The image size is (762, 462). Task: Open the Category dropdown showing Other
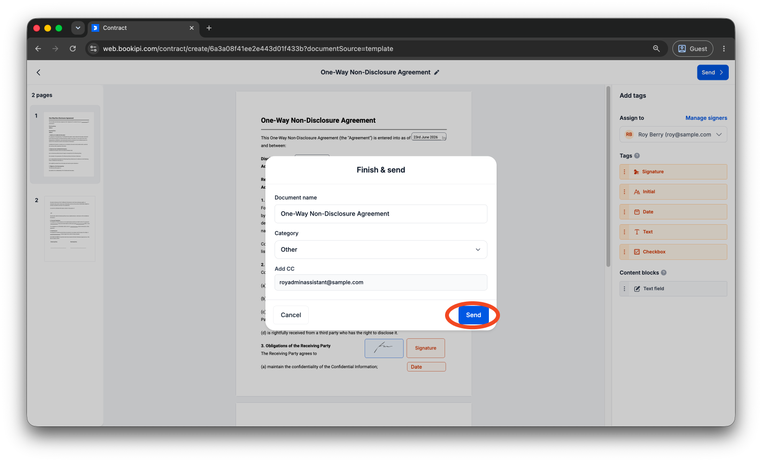(381, 249)
